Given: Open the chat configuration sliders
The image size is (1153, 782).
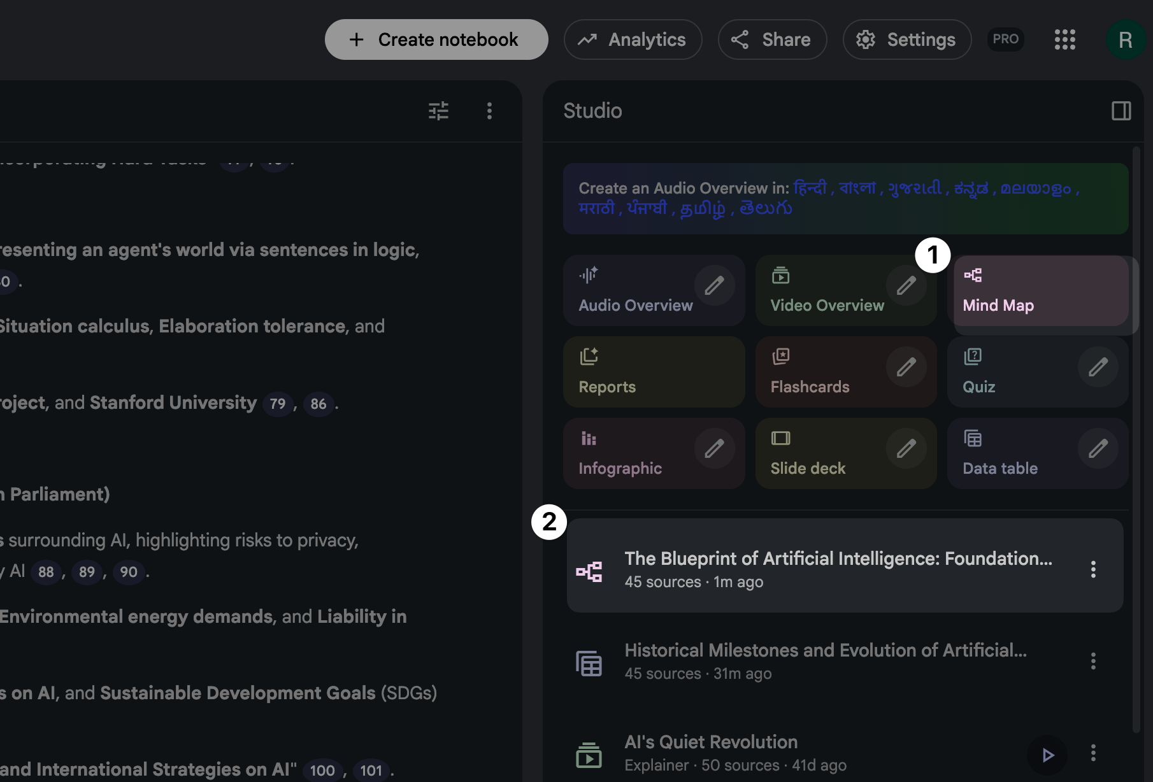Looking at the screenshot, I should tap(438, 111).
